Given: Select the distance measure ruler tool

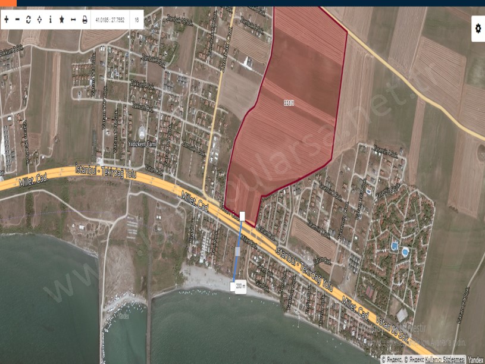Looking at the screenshot, I should point(73,20).
